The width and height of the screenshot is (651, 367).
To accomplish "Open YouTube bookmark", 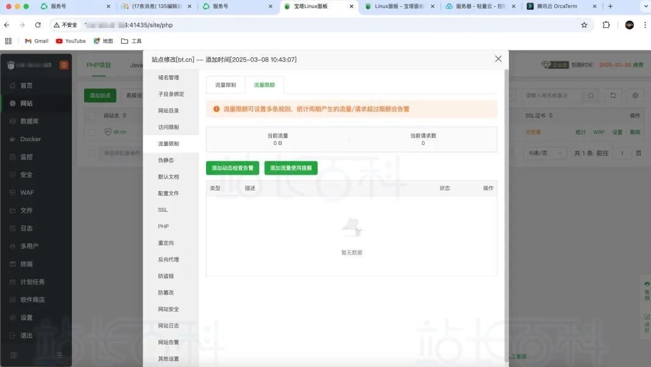I will click(71, 41).
